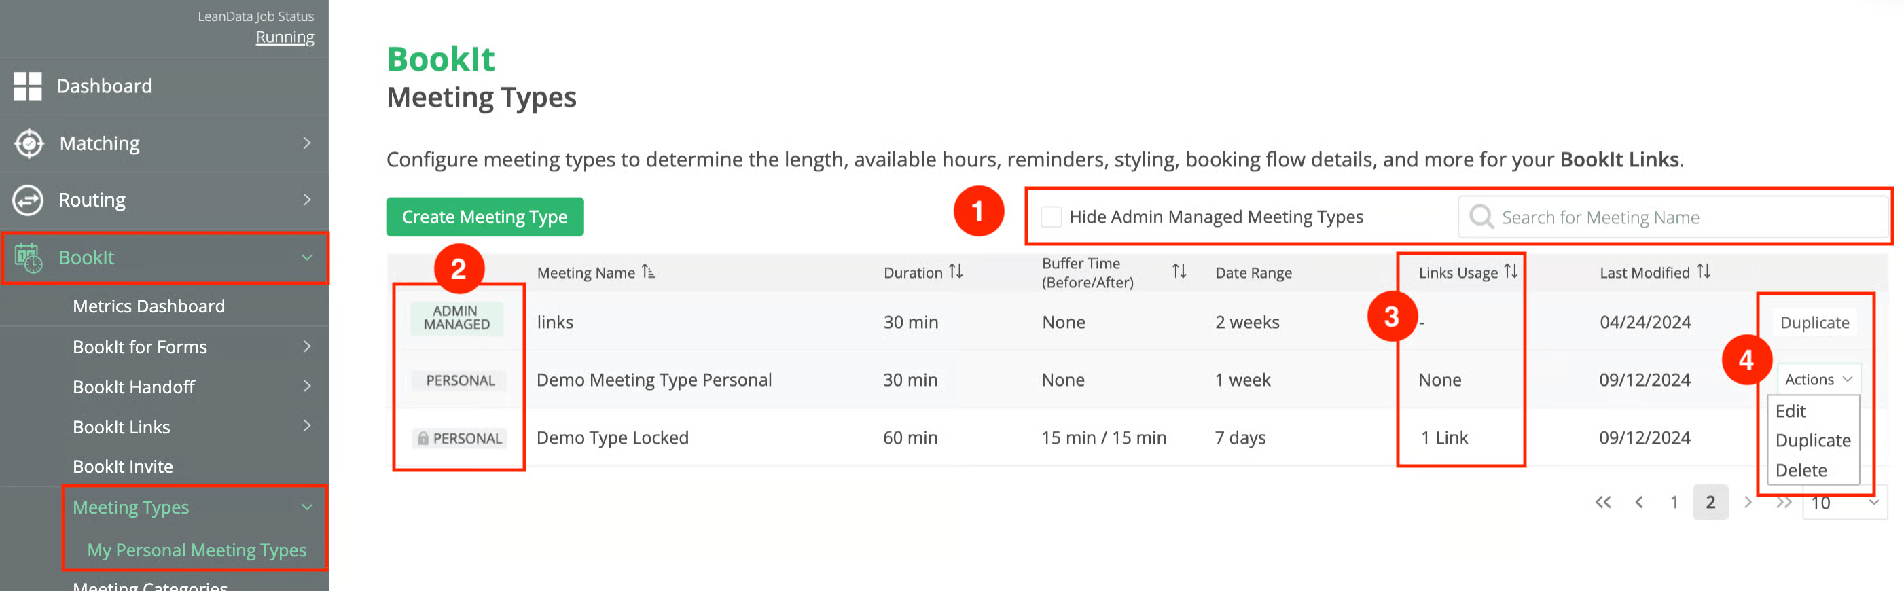Open the Dashboard sidebar item

[x=104, y=86]
